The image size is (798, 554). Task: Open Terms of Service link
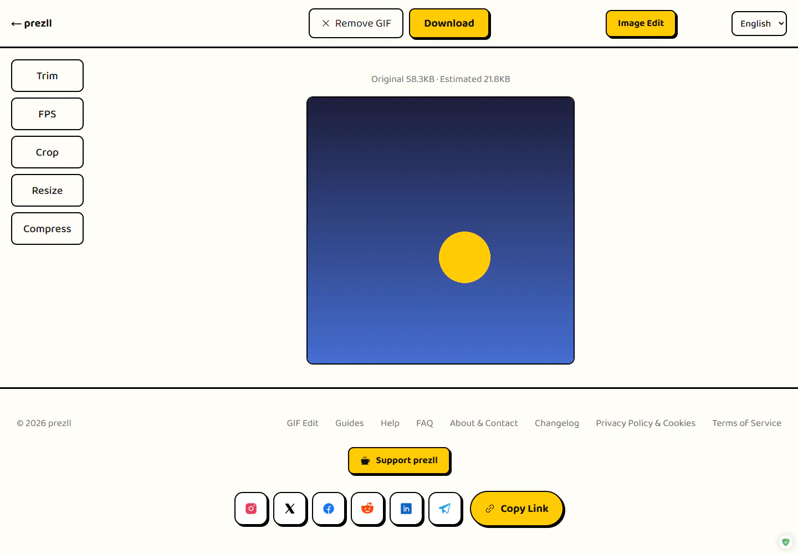point(746,423)
